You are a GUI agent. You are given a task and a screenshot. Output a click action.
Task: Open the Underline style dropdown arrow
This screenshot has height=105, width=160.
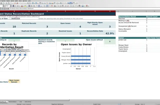19,6
